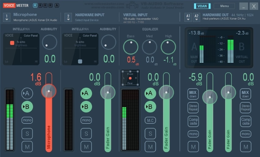The width and height of the screenshot is (260, 157).
Task: Mute bus B output
Action: pos(246,147)
